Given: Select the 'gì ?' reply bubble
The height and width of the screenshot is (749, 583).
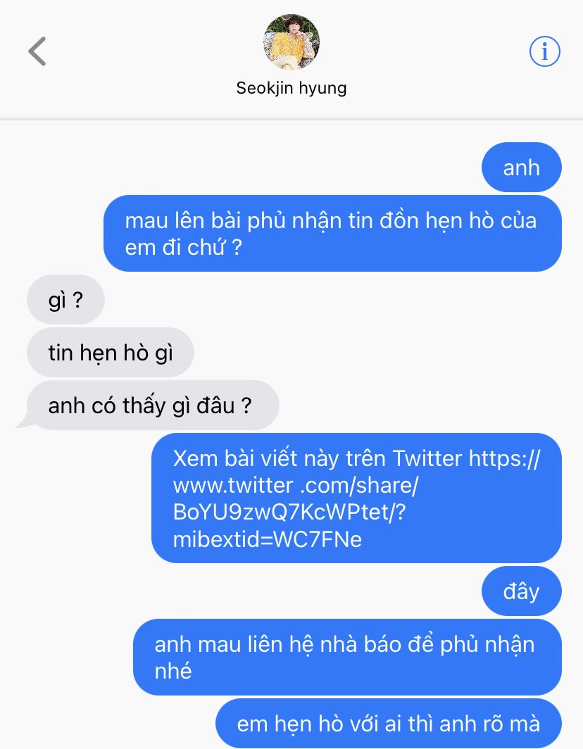Looking at the screenshot, I should pyautogui.click(x=66, y=299).
